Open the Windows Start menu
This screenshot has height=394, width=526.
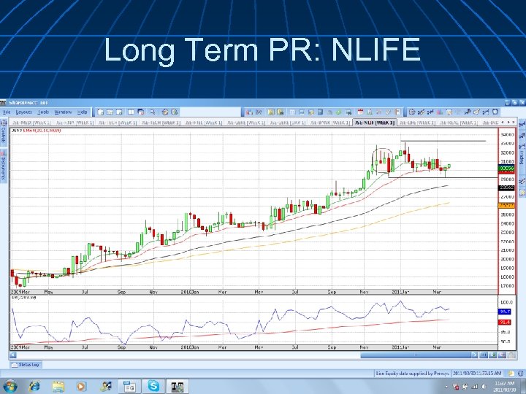coord(9,386)
